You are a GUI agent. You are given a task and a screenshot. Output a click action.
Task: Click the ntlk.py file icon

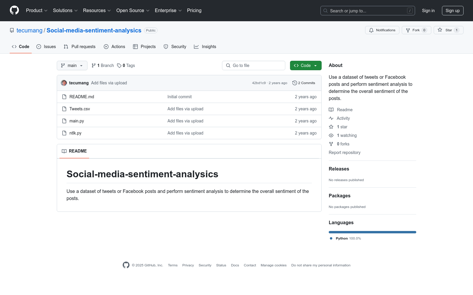(64, 133)
